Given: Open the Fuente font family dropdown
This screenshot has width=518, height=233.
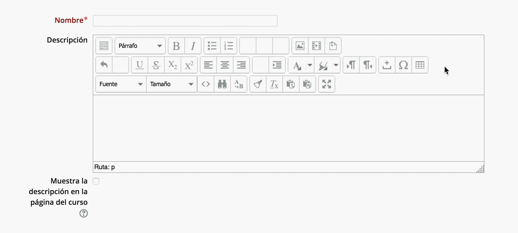Looking at the screenshot, I should click(x=121, y=84).
